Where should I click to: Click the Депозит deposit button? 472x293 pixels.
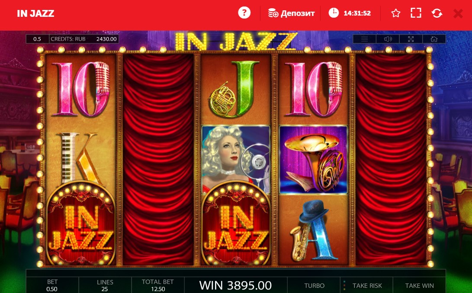(292, 13)
